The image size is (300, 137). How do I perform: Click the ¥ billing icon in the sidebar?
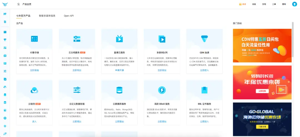coord(5,22)
